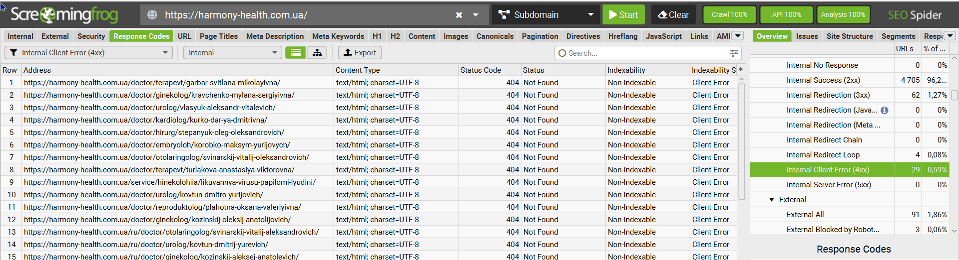This screenshot has height=260, width=959.
Task: Open search filter options icon in search box
Action: (x=734, y=53)
